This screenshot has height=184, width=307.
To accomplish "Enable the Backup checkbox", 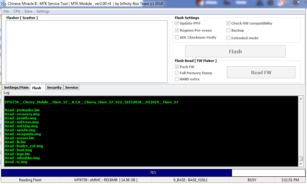I will [229, 30].
